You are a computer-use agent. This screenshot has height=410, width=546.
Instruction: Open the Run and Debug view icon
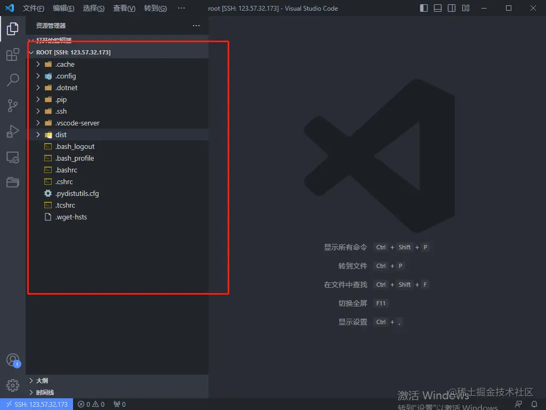(x=13, y=131)
